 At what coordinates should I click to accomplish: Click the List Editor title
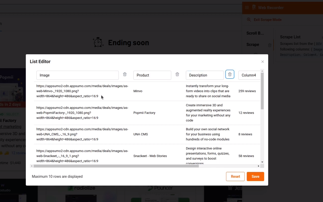pos(40,62)
